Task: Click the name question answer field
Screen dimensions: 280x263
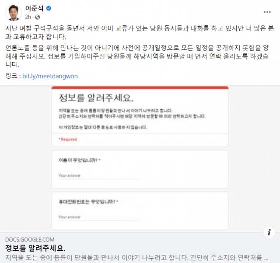Action: [99, 175]
